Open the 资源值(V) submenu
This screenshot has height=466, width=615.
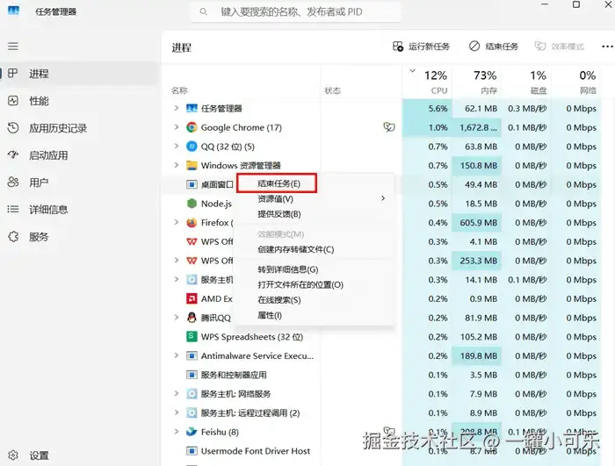click(x=315, y=198)
